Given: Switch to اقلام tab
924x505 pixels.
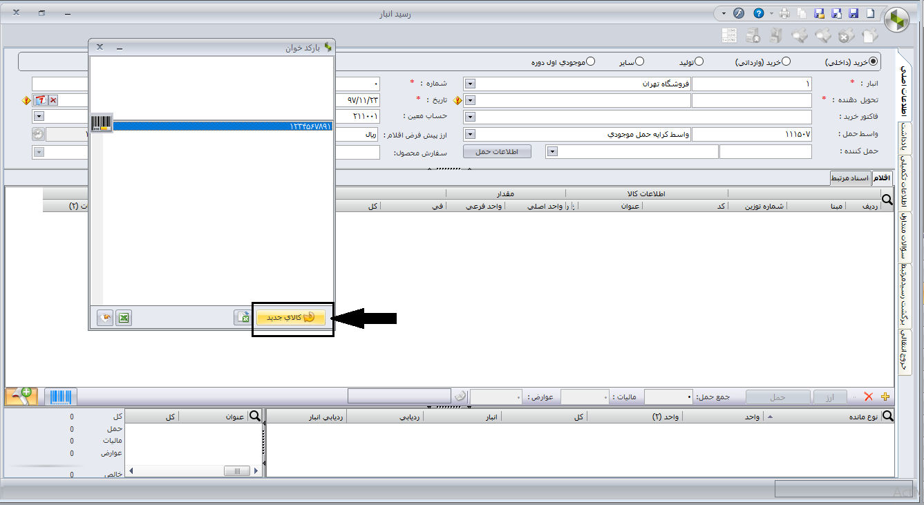Looking at the screenshot, I should click(882, 178).
